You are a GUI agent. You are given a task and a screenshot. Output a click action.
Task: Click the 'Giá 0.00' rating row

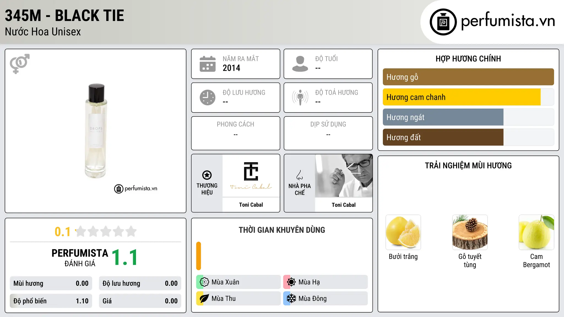[140, 301]
